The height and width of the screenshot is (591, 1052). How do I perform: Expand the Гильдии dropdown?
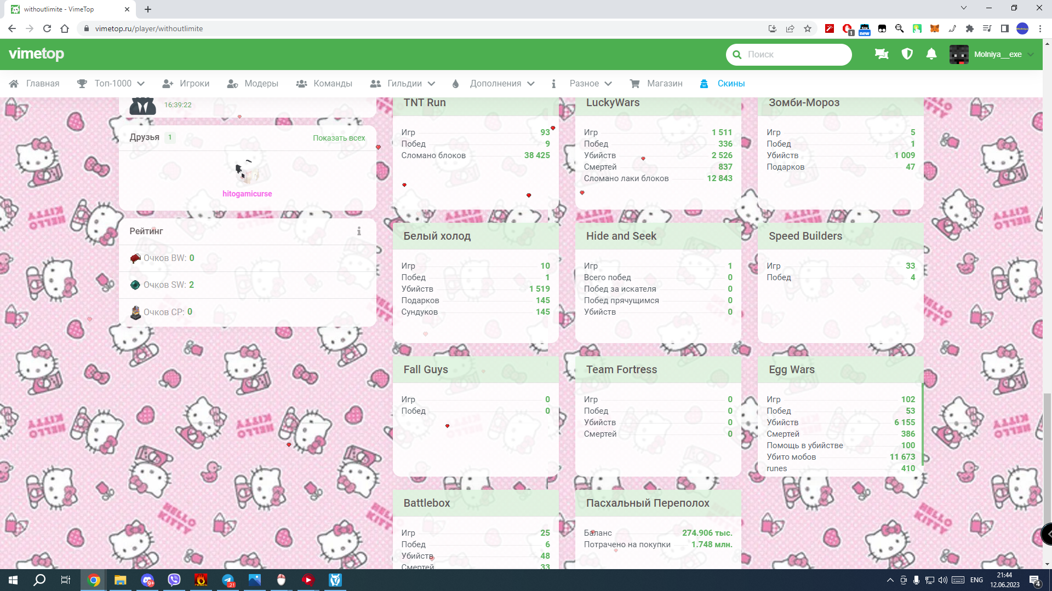(402, 84)
